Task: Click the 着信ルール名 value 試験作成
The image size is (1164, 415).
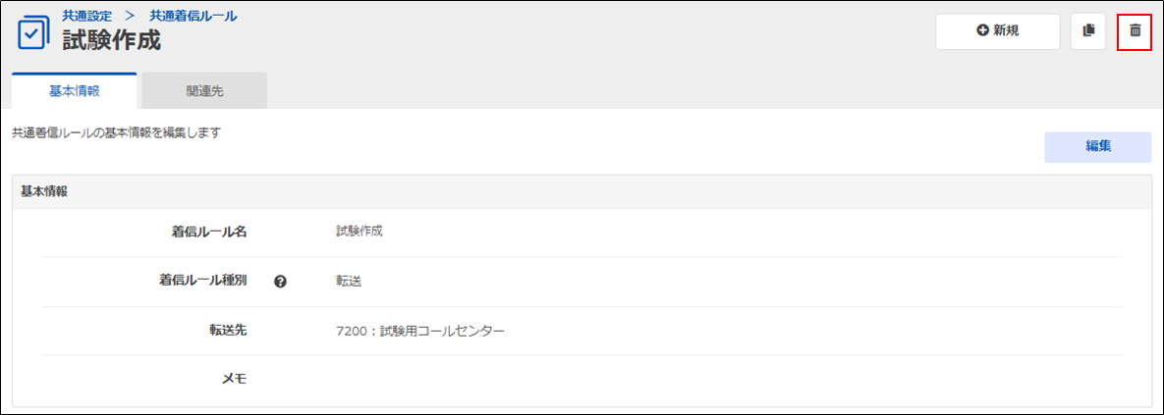Action: pos(360,232)
